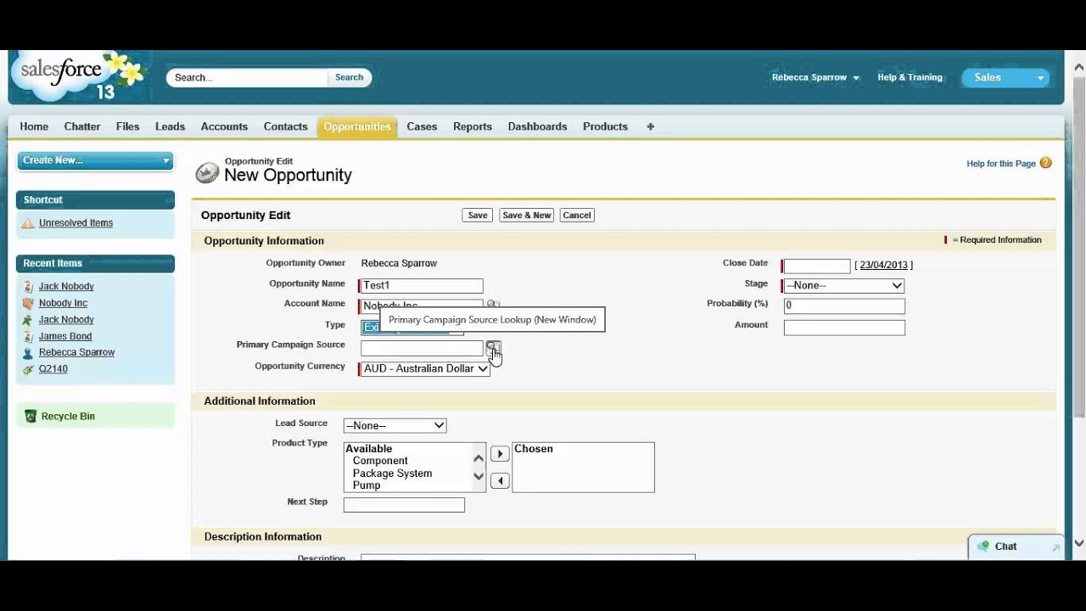The image size is (1086, 611).
Task: Open Primary Campaign Source lookup icon
Action: coord(492,347)
